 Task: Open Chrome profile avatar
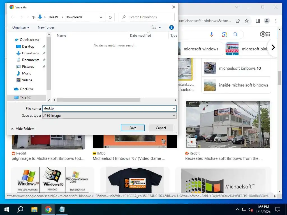tap(267, 21)
